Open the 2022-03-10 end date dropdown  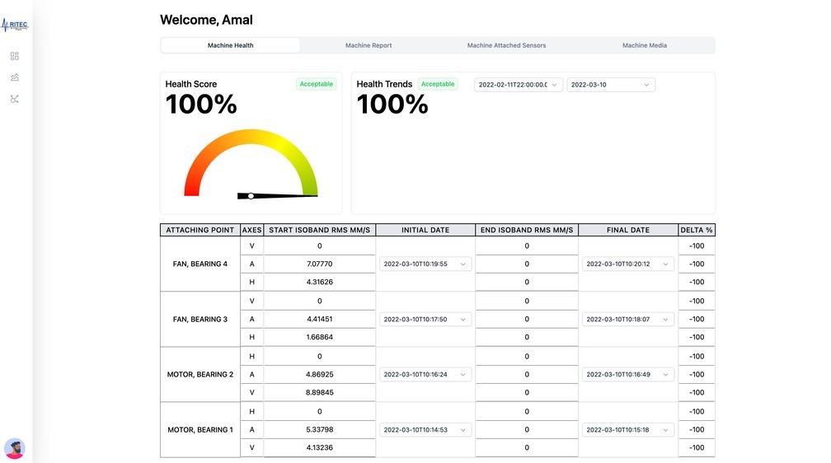610,84
